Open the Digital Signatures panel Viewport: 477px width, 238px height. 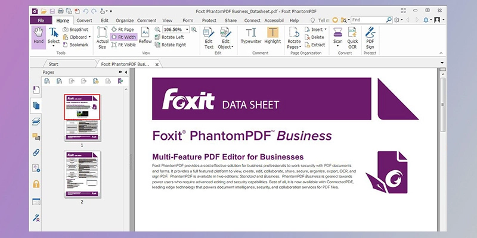[x=36, y=218]
